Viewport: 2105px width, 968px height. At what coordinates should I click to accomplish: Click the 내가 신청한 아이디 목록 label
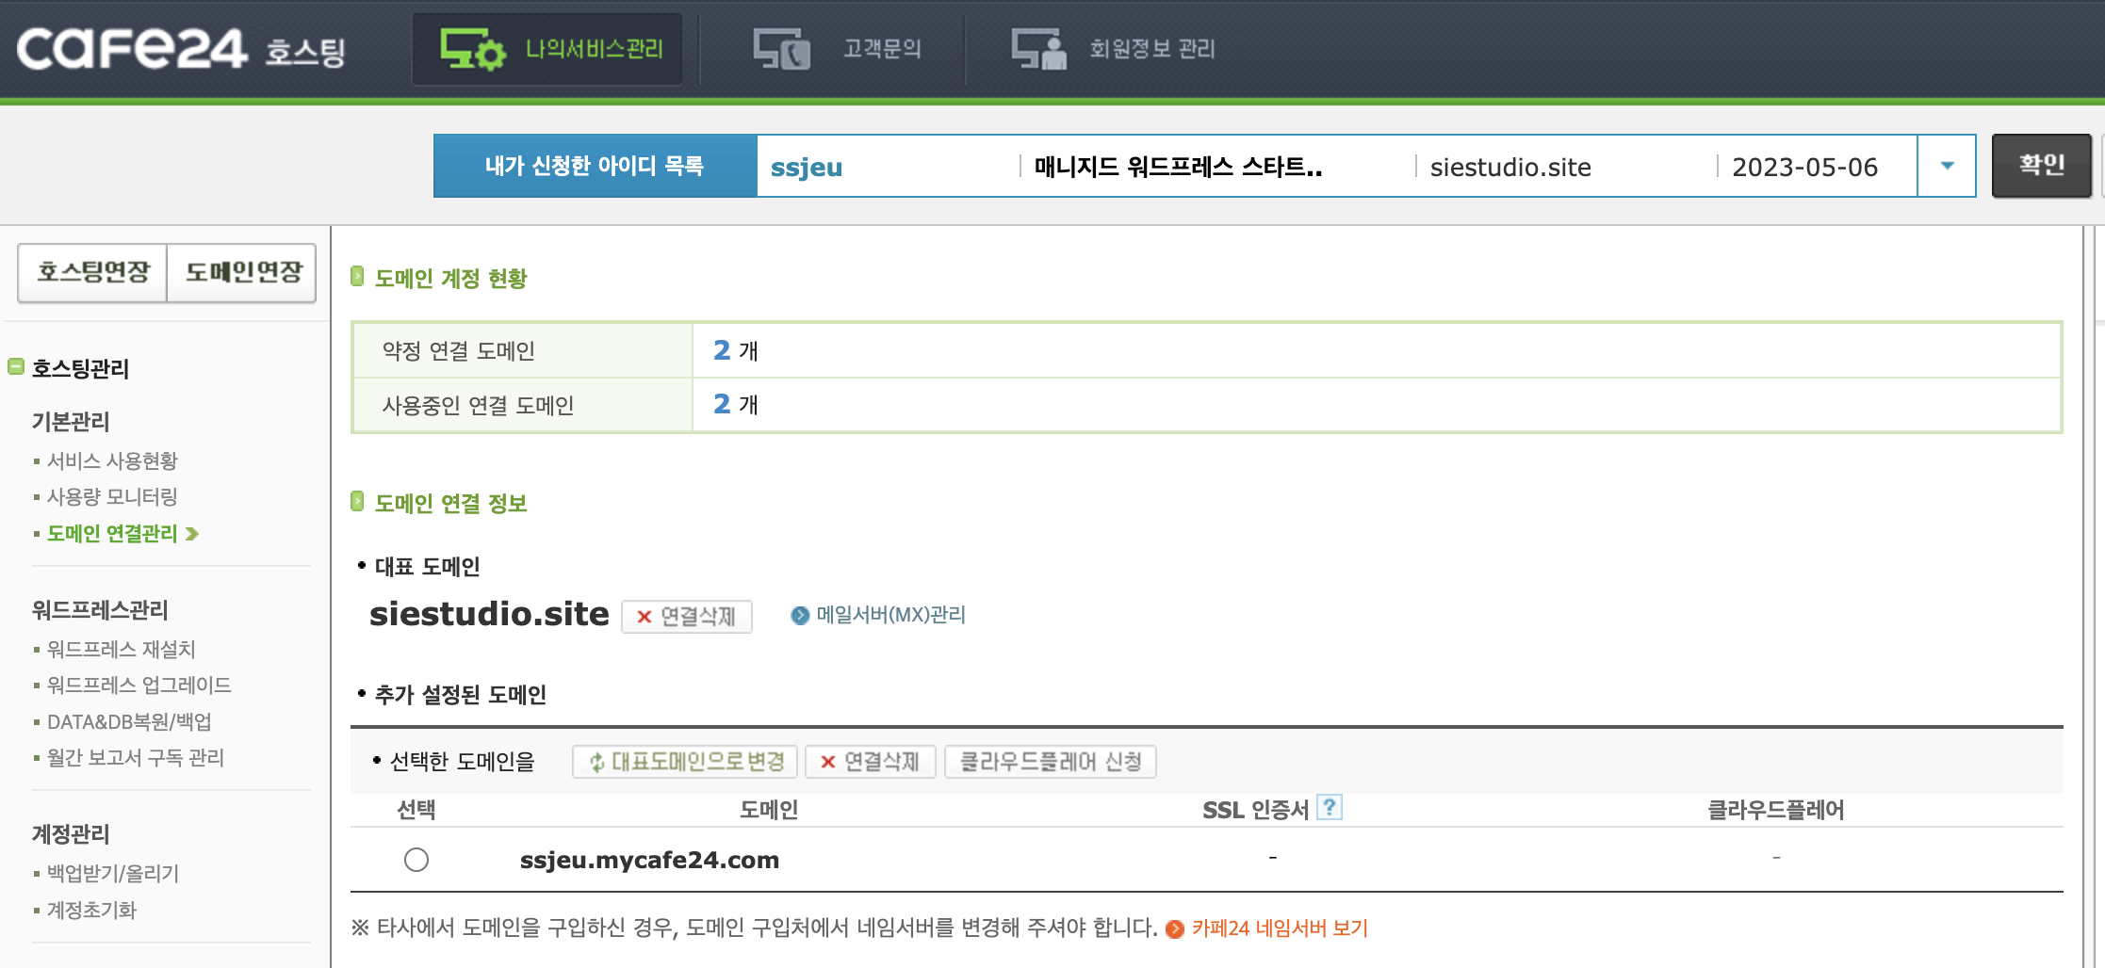595,166
